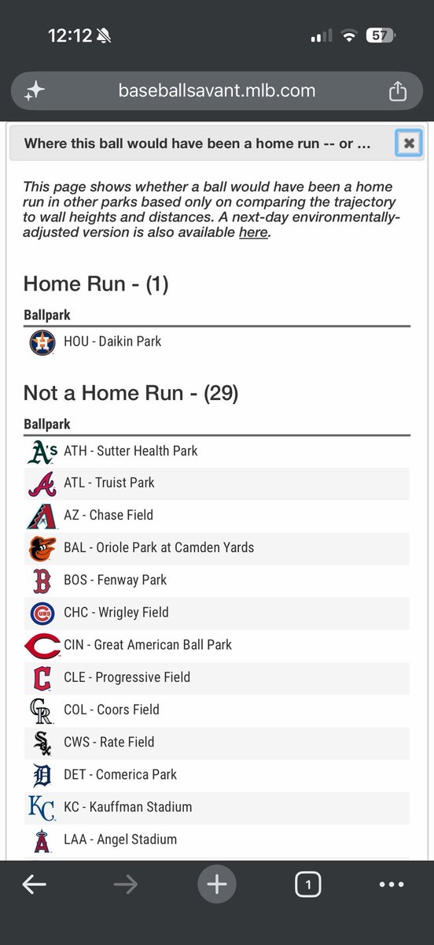Open the three-dot browser menu

pos(392,885)
